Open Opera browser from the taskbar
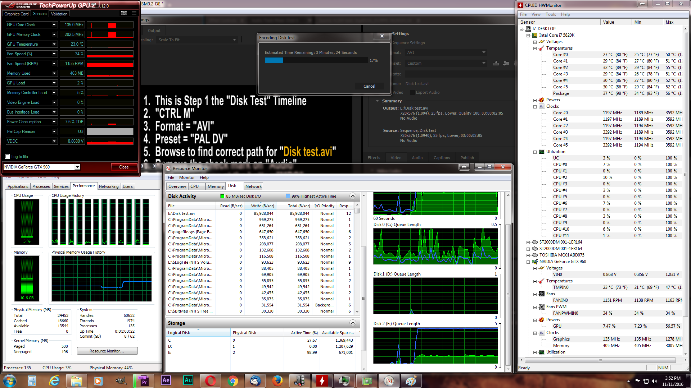This screenshot has height=388, width=691. tap(210, 381)
